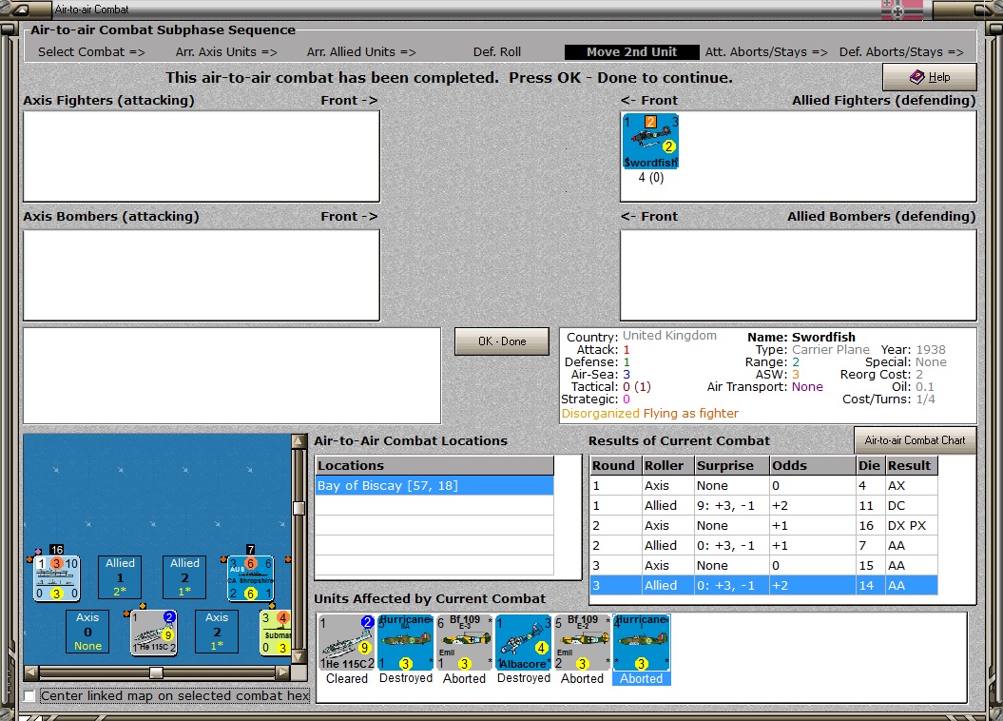Click the Def. Roll subphase step
Viewport: 1003px width, 721px height.
[x=497, y=51]
